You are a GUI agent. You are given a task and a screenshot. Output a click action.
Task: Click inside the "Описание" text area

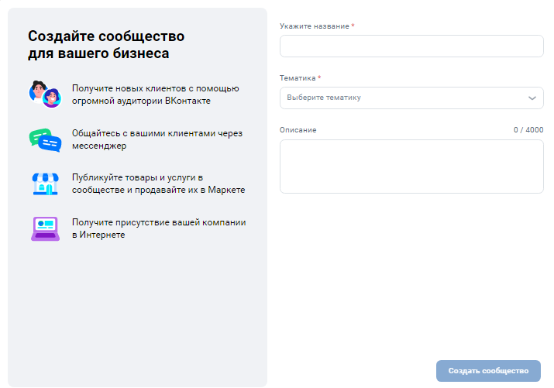(x=411, y=167)
